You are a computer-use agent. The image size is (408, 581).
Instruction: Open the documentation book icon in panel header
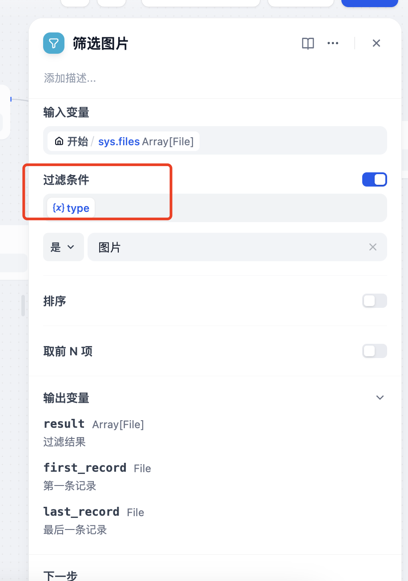(x=308, y=43)
